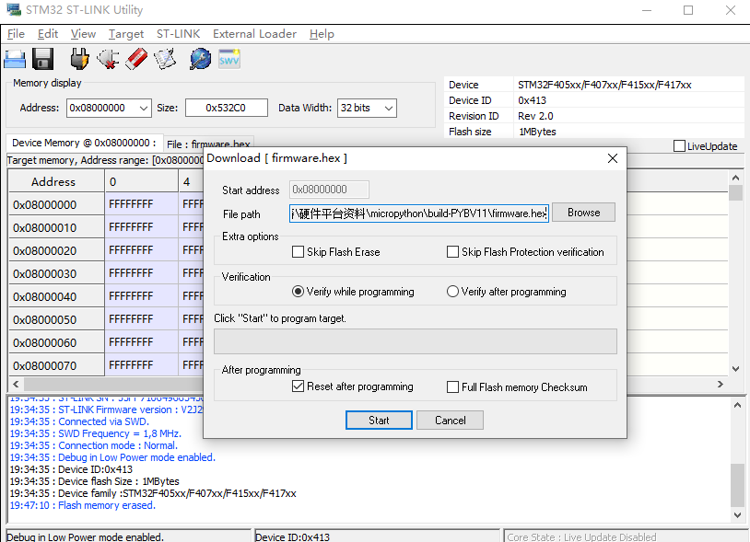Close the Download firmware.hex dialog
750x542 pixels.
[612, 158]
